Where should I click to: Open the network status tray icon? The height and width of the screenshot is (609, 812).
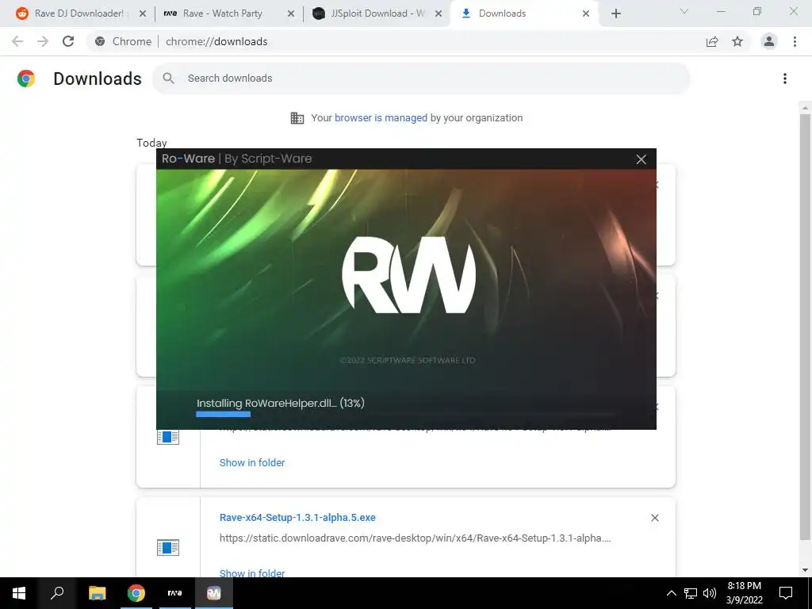point(691,593)
